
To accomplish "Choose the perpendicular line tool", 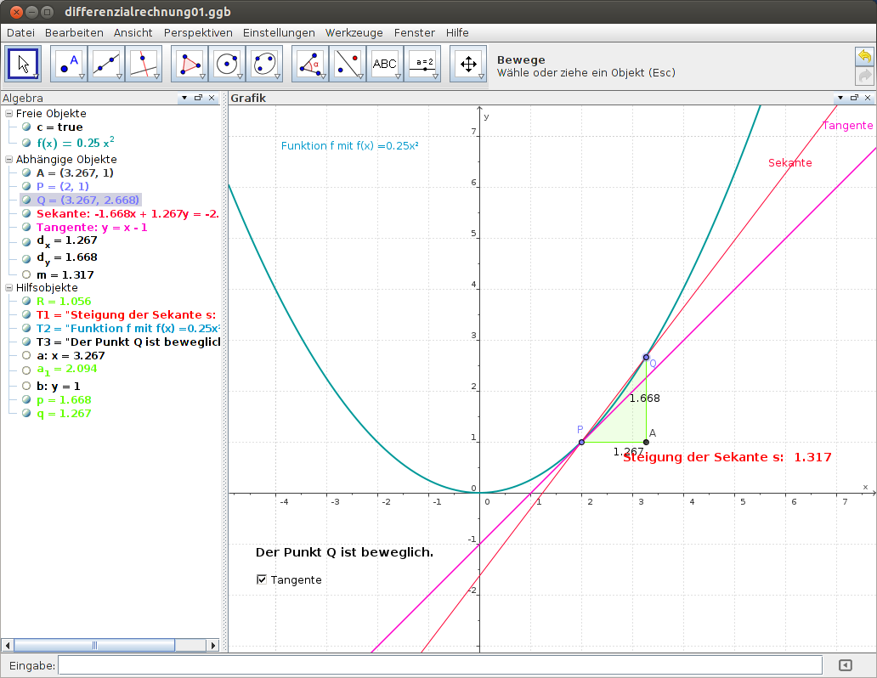I will (143, 63).
